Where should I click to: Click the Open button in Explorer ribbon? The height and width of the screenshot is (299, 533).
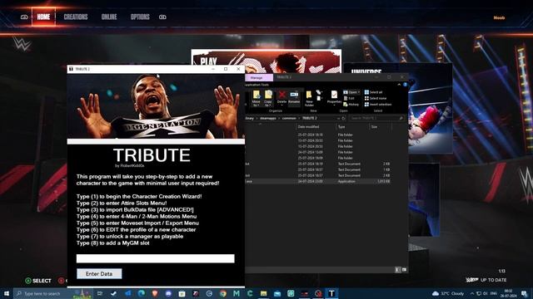(x=351, y=92)
